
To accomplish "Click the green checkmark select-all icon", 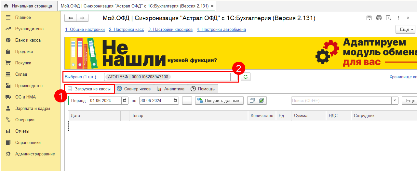I will (262, 101).
